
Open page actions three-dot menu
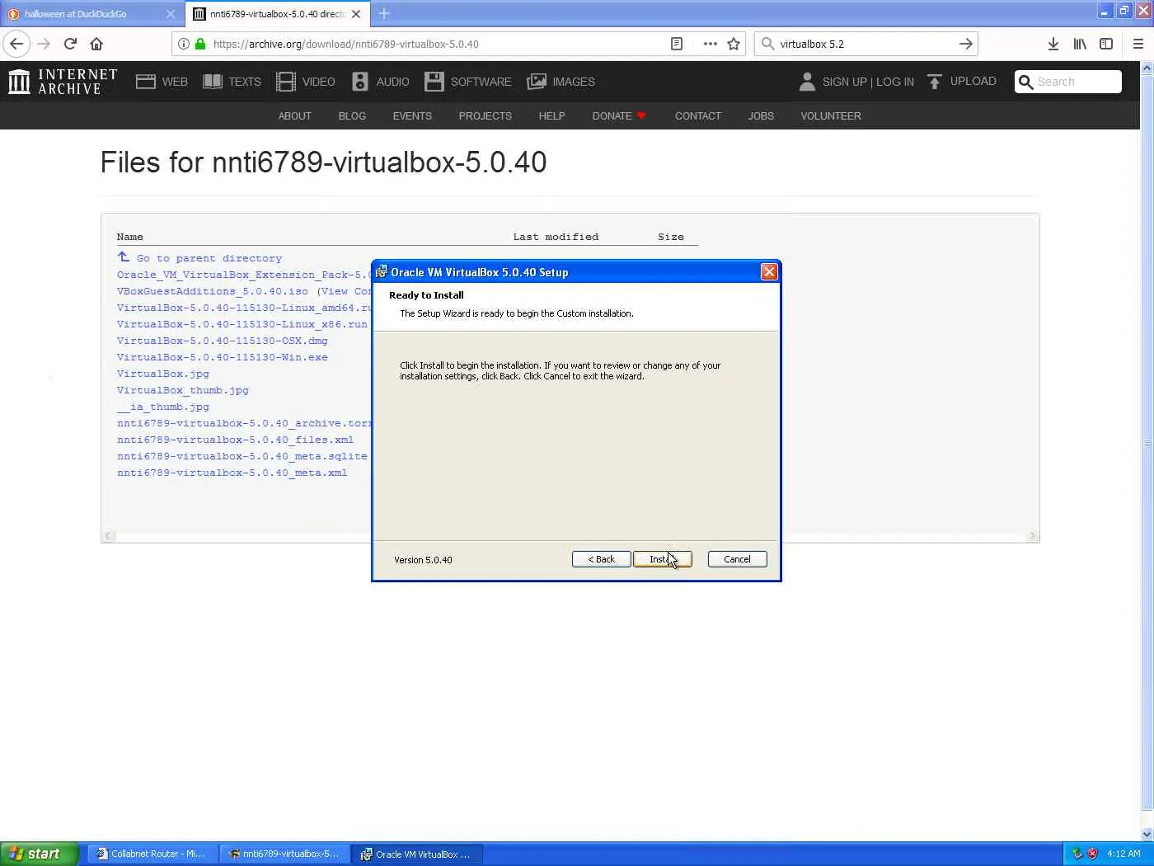[710, 44]
